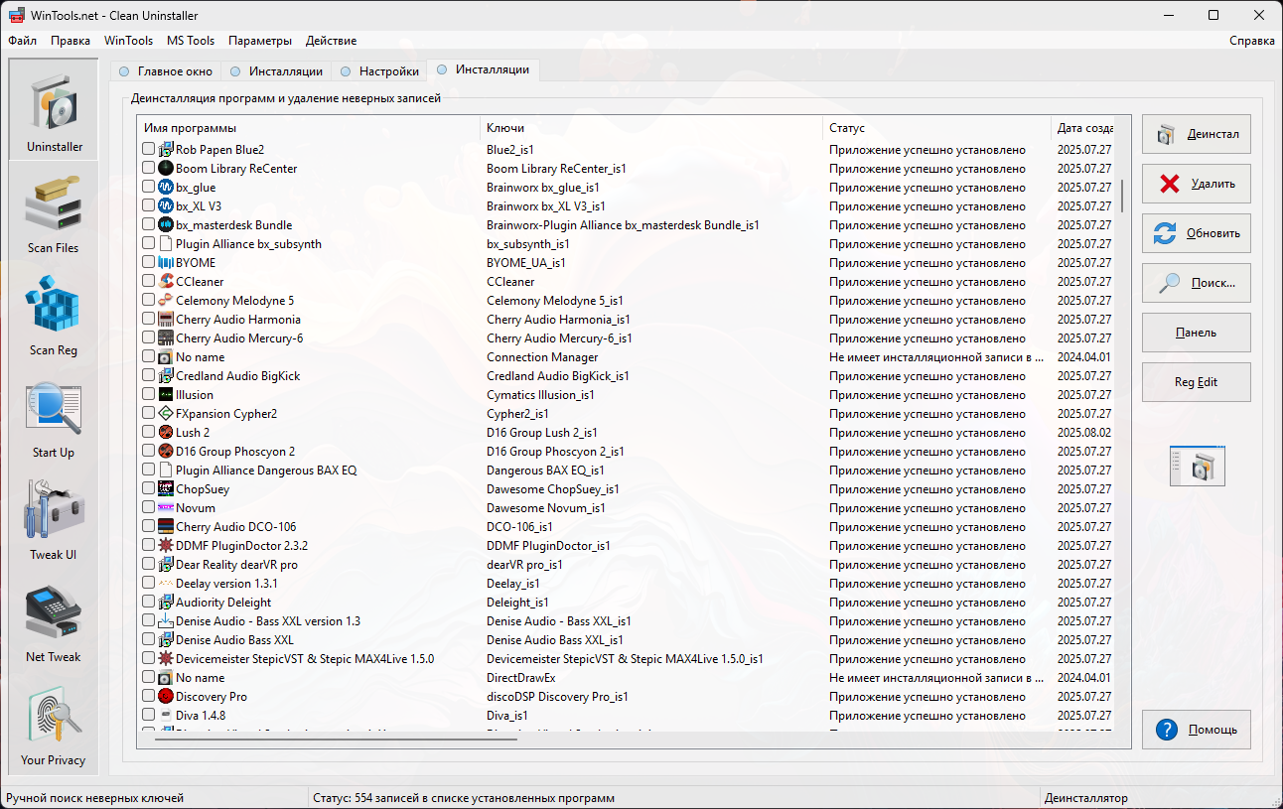Click the Diva 1.4.8 icon
This screenshot has height=809, width=1283.
pyautogui.click(x=166, y=716)
